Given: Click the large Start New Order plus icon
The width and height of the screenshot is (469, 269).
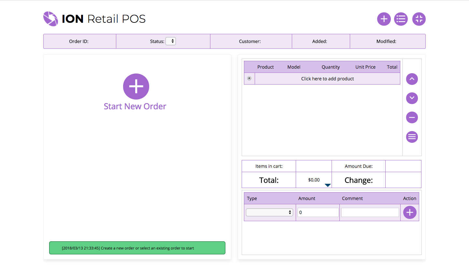Looking at the screenshot, I should pos(136,87).
